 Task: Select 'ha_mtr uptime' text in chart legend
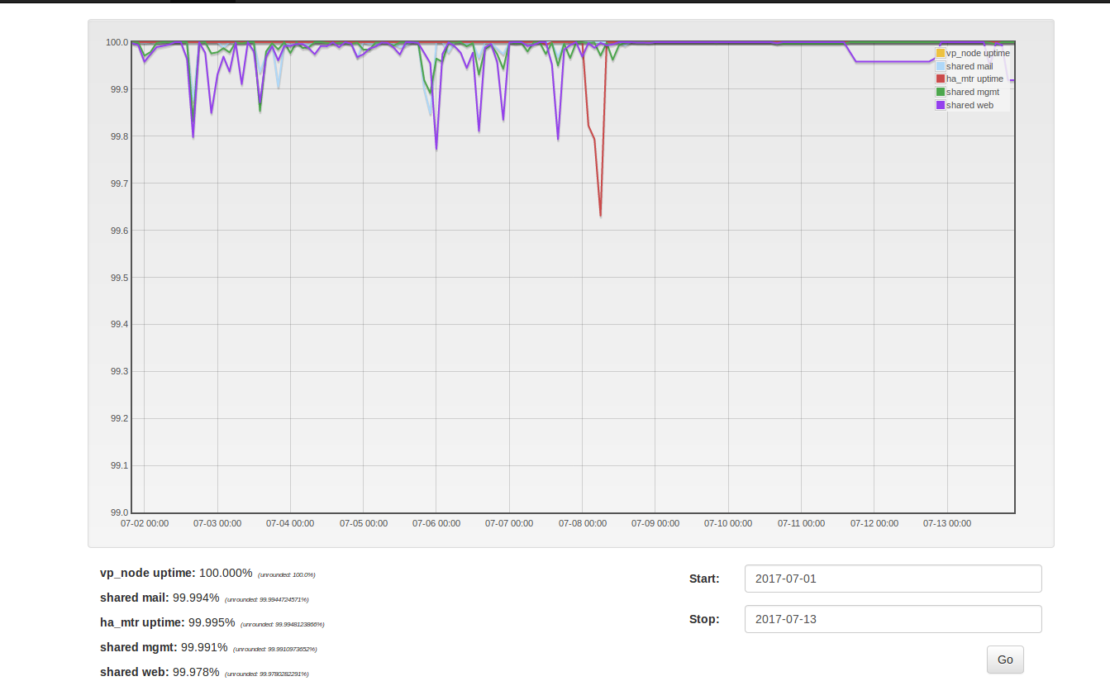[x=974, y=79]
